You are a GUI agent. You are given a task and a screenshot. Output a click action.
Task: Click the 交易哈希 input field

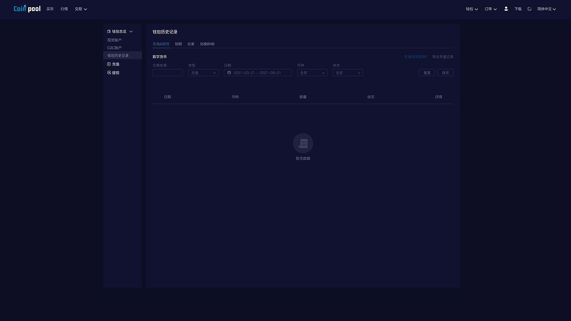tap(168, 73)
